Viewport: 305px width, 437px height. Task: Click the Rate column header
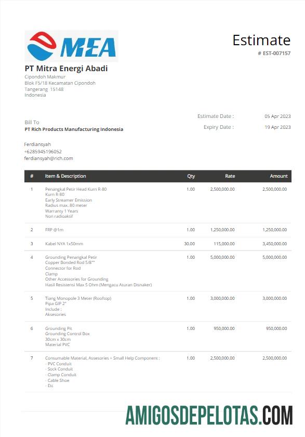[230, 176]
